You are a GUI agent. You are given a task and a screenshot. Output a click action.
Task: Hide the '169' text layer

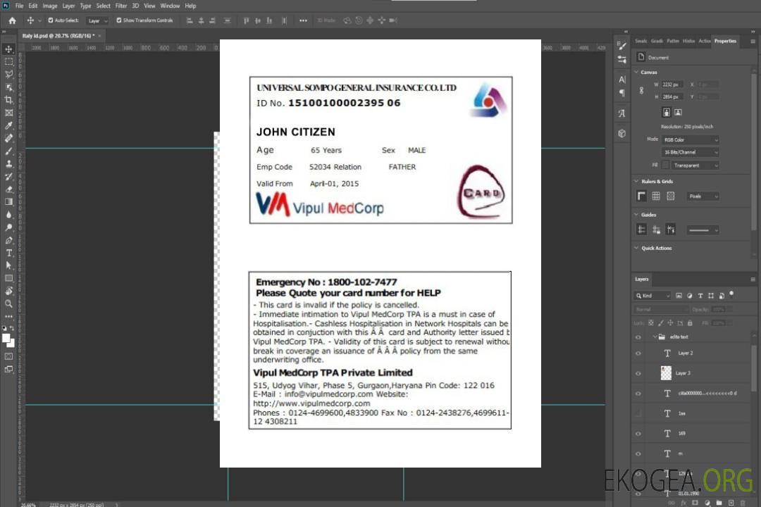click(638, 434)
